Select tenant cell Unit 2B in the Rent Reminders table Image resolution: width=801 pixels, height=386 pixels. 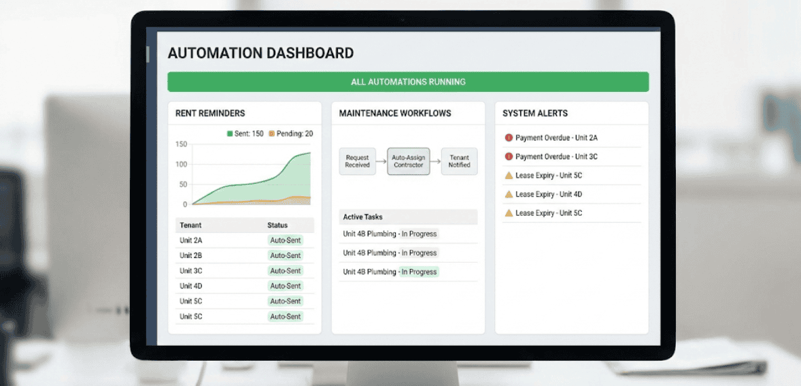(191, 255)
